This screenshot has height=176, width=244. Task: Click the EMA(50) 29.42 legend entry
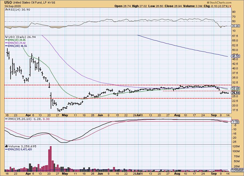pyautogui.click(x=15, y=43)
